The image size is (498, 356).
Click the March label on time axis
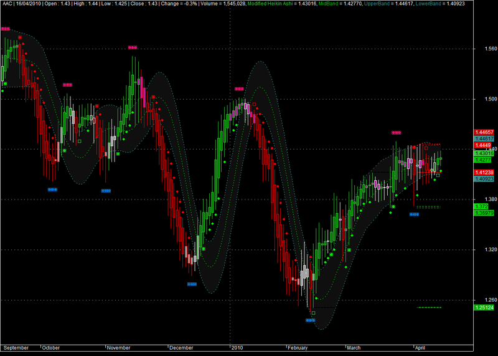[354, 348]
